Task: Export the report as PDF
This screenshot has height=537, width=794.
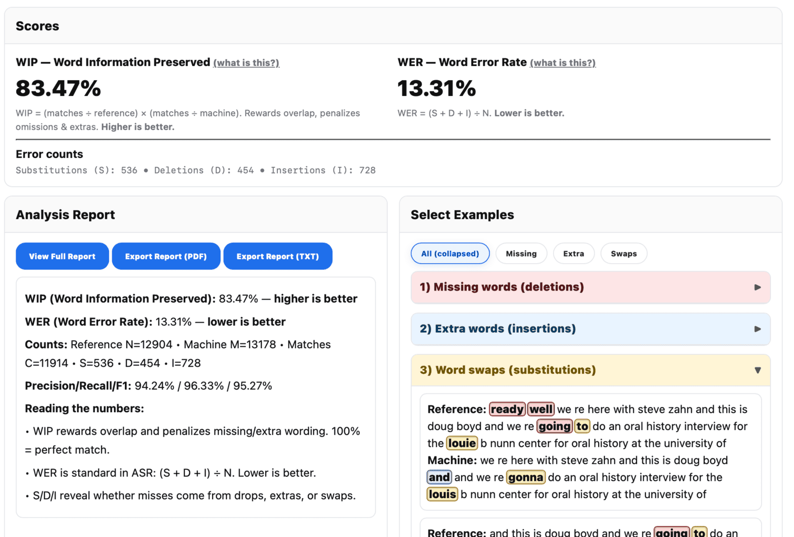Action: click(x=166, y=256)
